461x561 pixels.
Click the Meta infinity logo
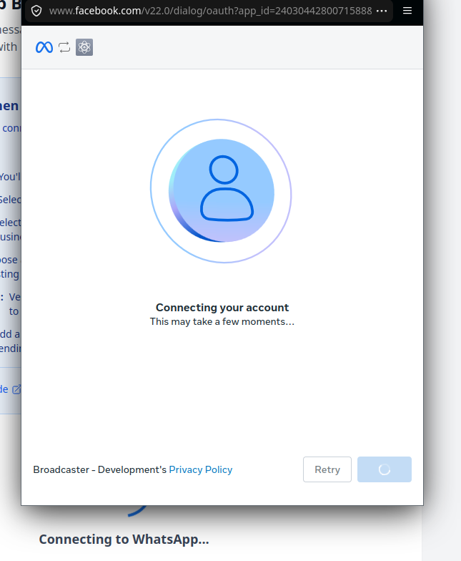[x=44, y=47]
